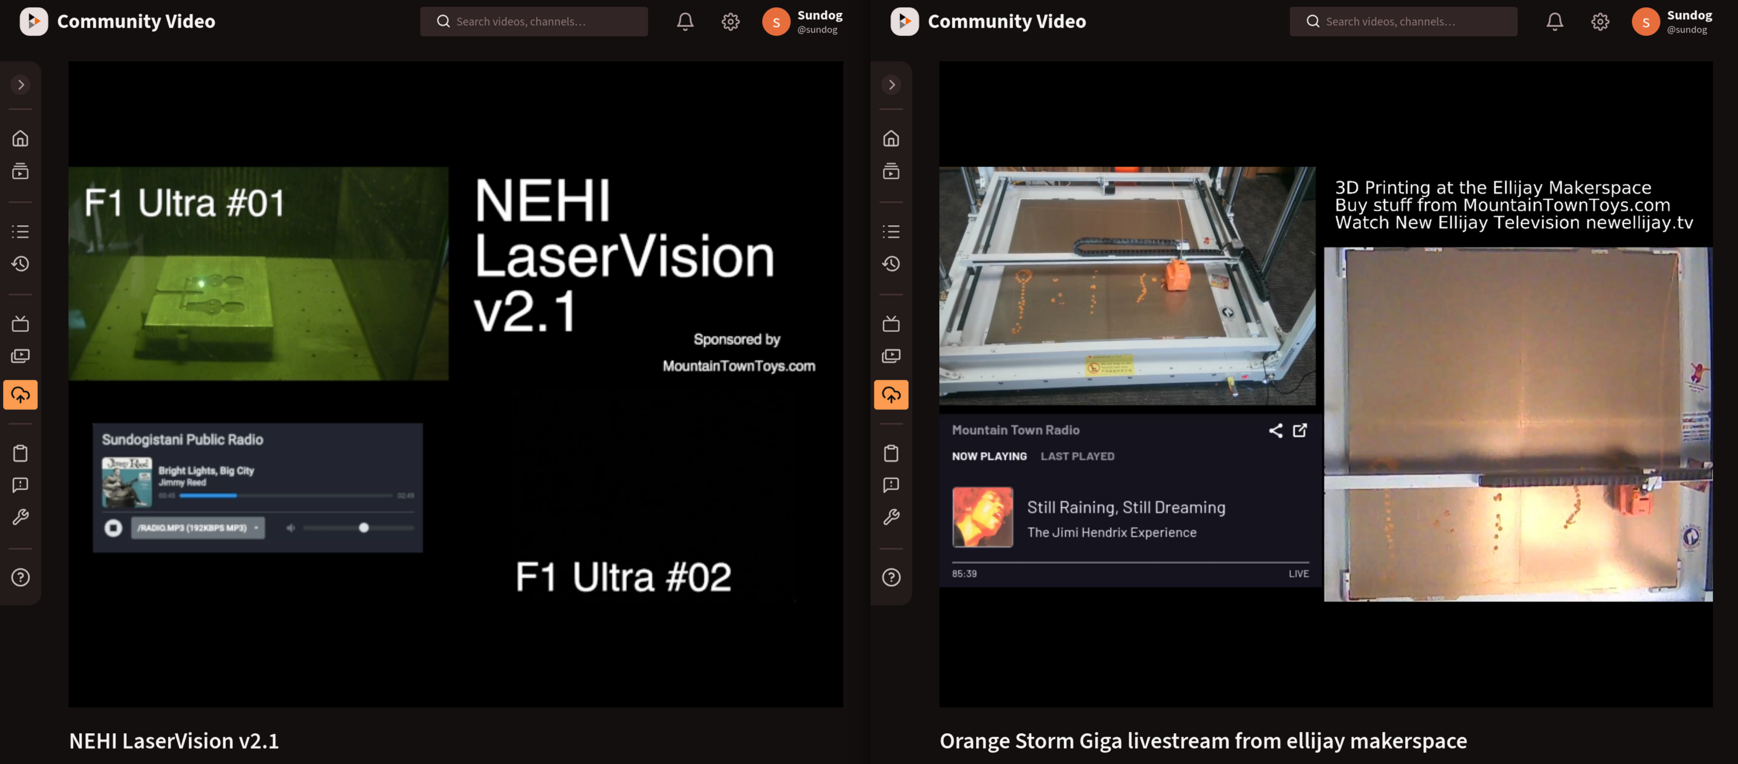Click search field in the Orange Storm Giga window
This screenshot has height=764, width=1738.
tap(1403, 22)
